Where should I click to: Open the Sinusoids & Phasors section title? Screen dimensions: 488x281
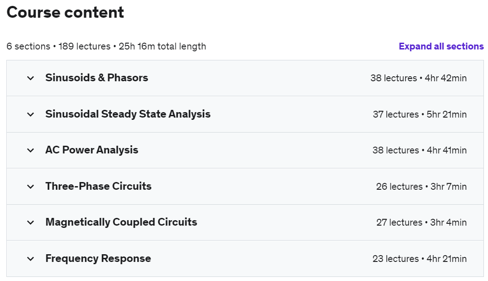[x=97, y=78]
